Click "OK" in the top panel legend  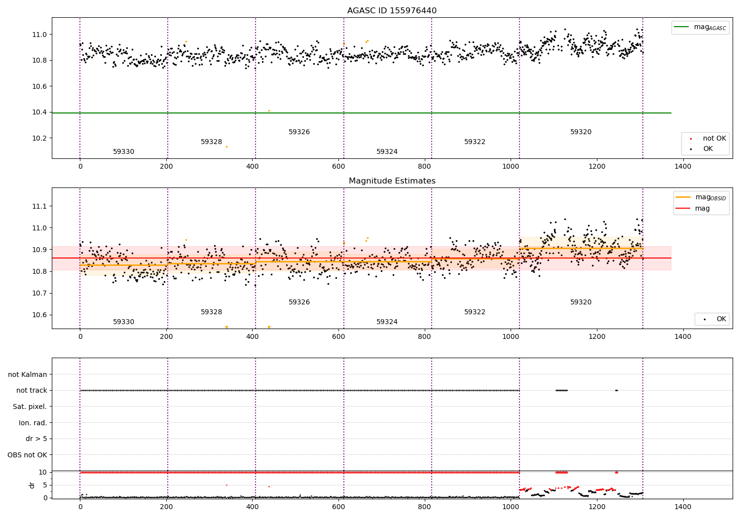(x=708, y=149)
